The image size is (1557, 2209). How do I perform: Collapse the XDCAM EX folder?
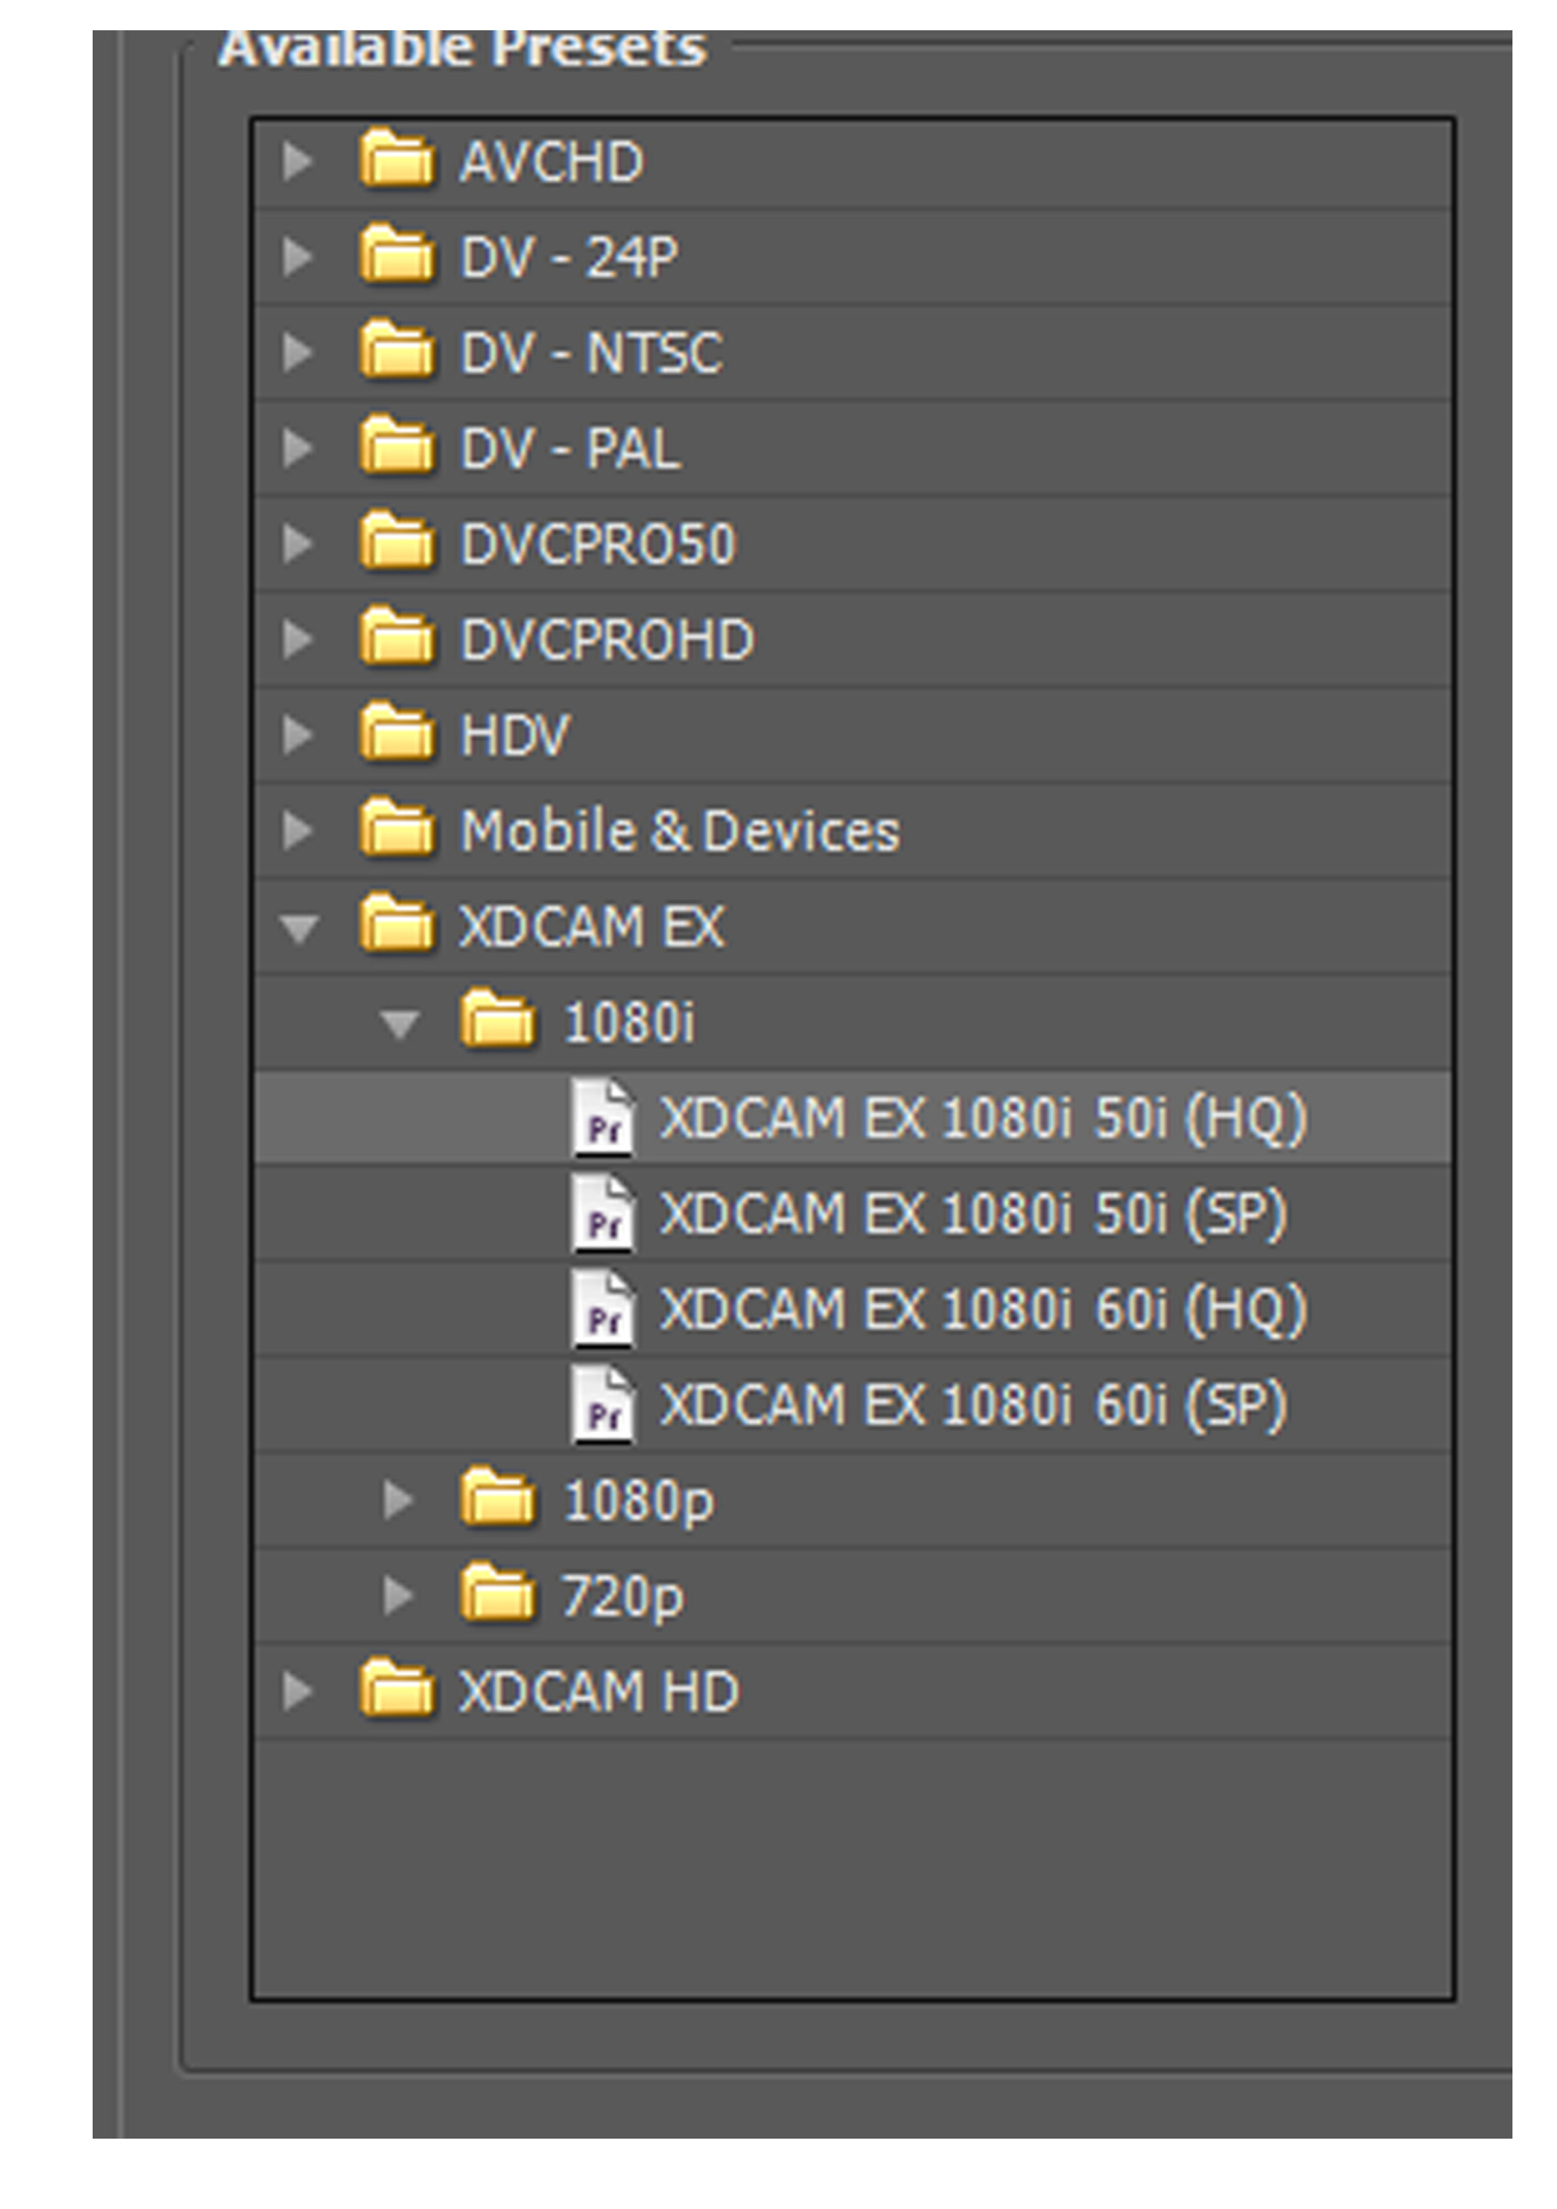click(x=298, y=927)
